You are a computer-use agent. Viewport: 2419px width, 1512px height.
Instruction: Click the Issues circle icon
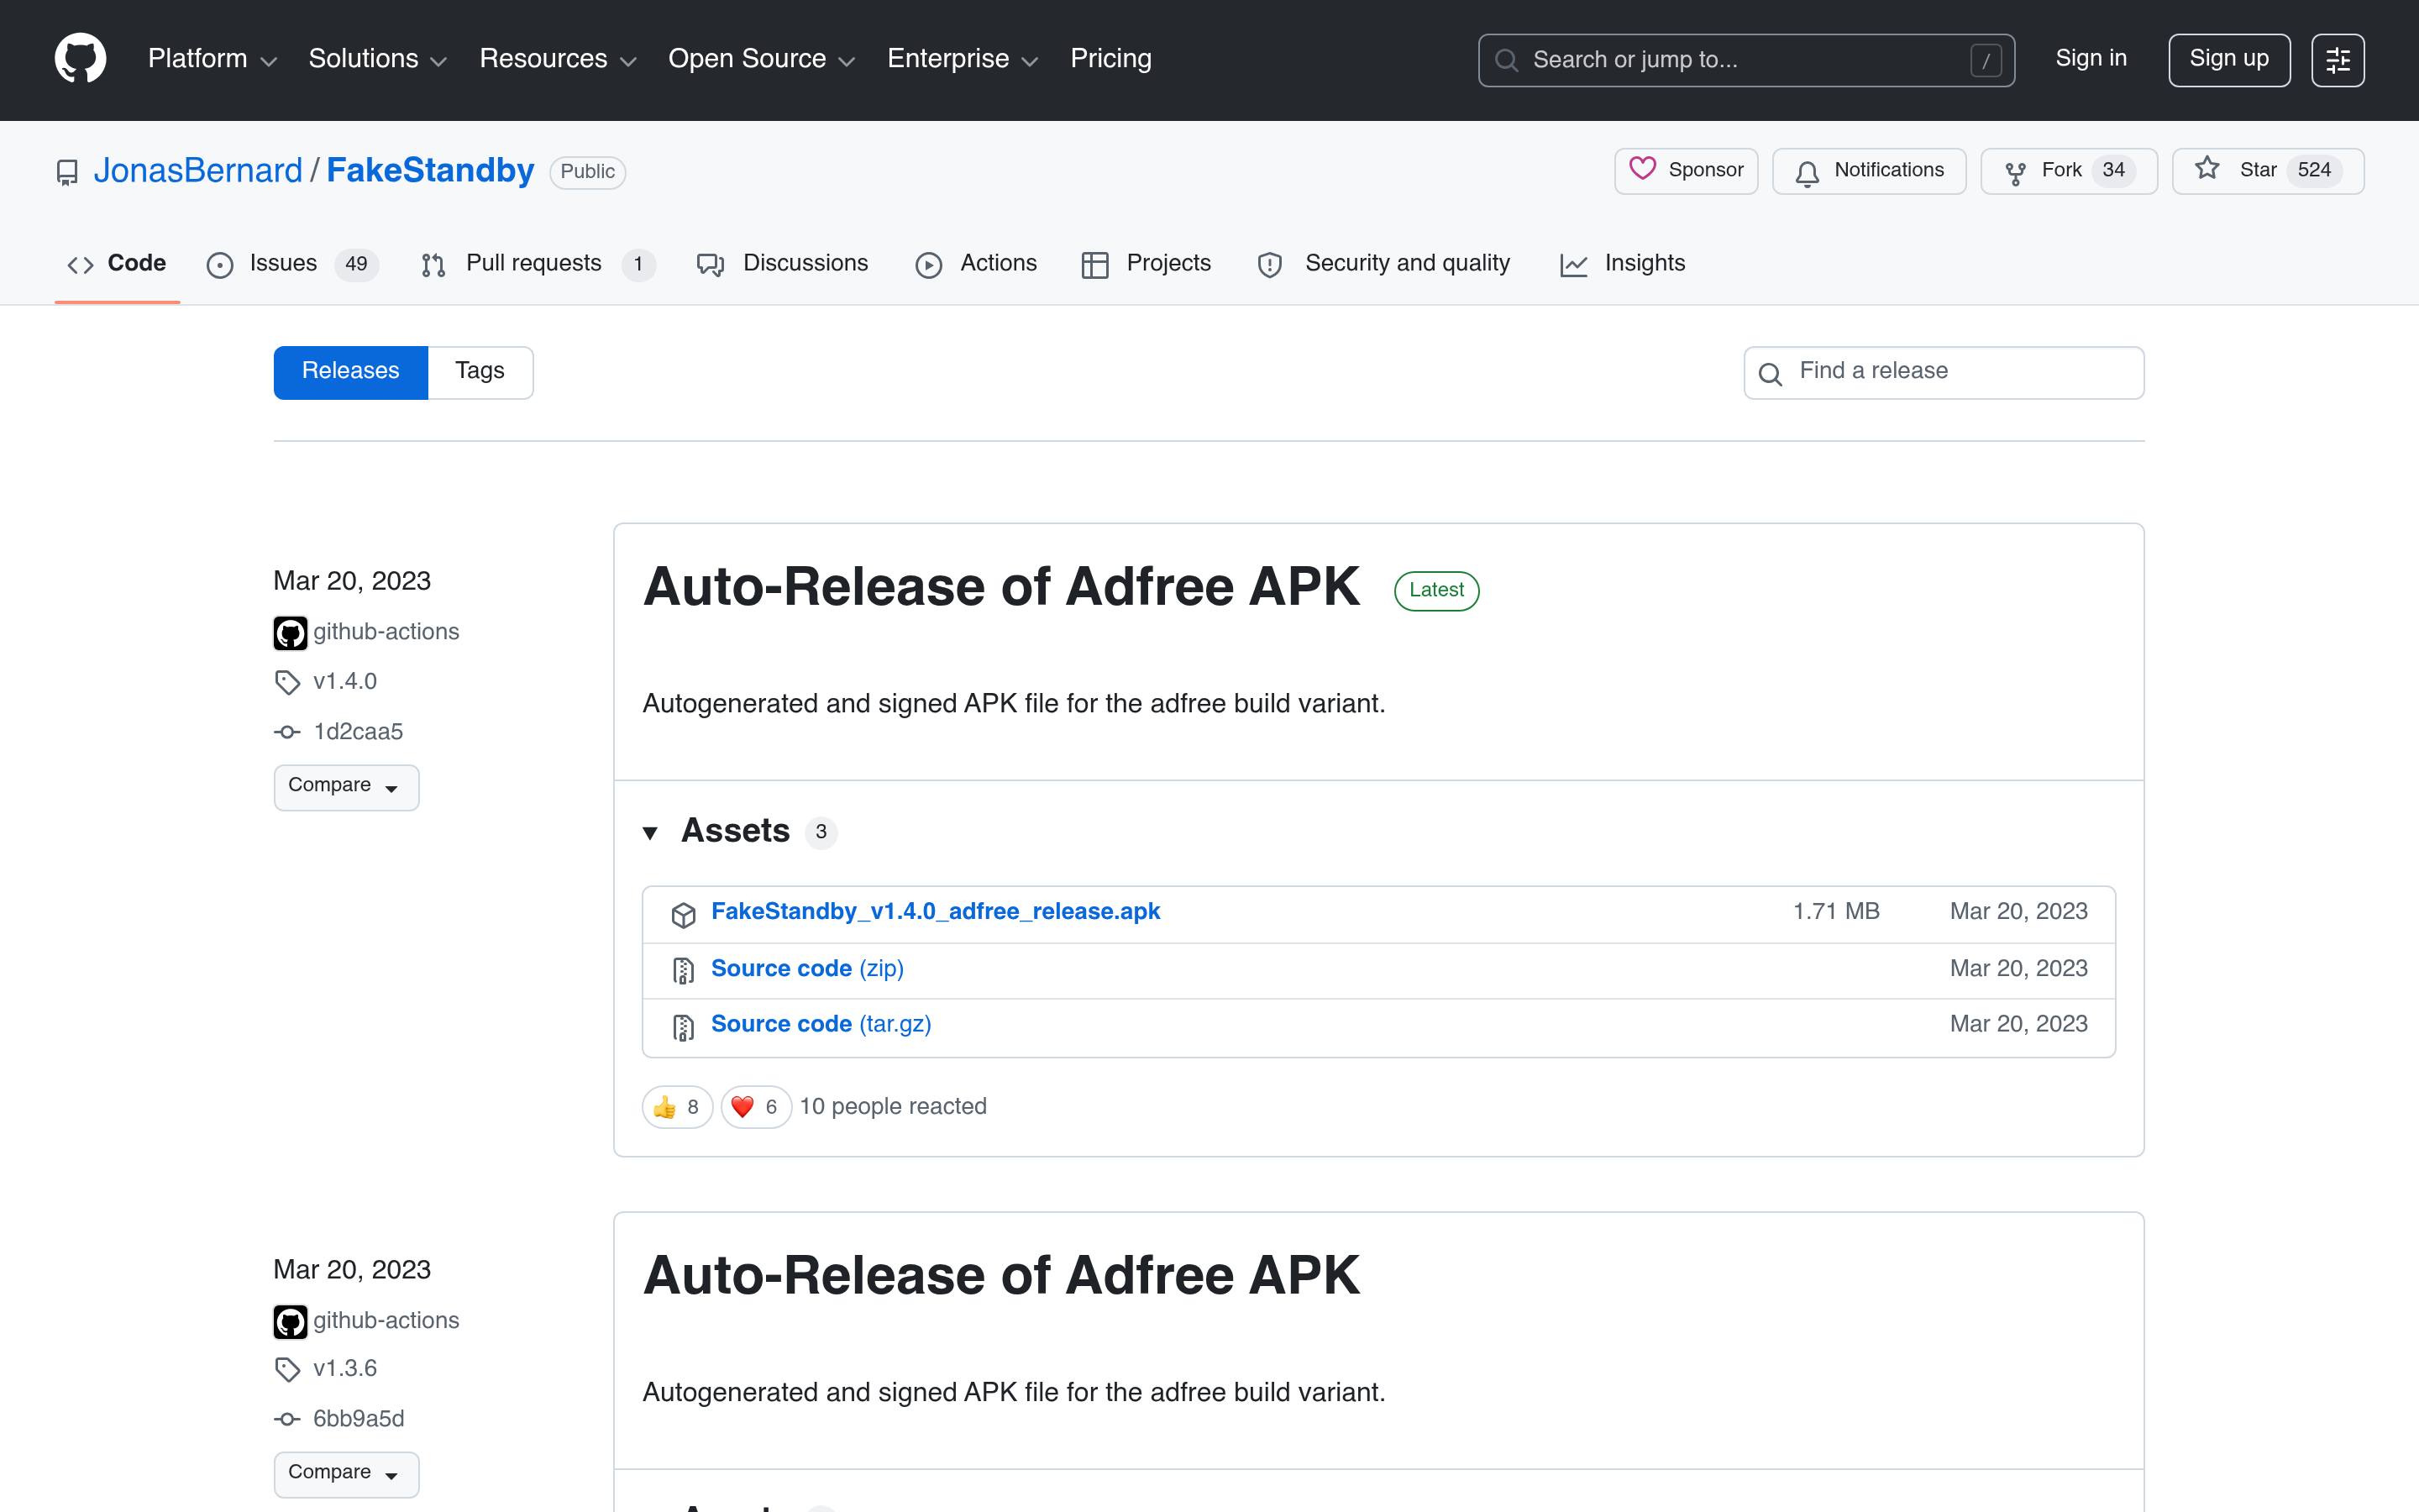click(x=220, y=264)
